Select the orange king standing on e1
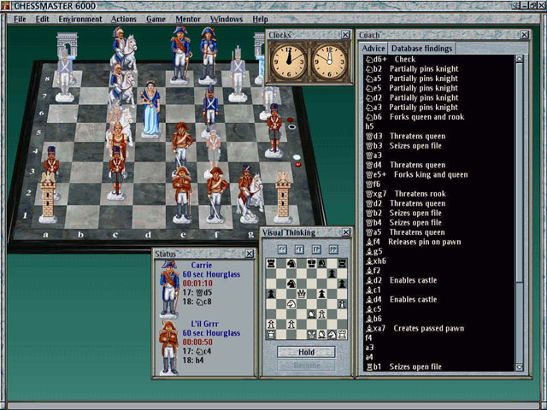547x410 pixels. coord(182,196)
